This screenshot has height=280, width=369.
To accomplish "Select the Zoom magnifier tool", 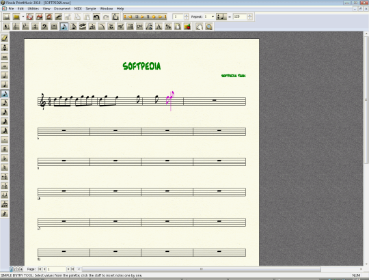I will [x=208, y=27].
